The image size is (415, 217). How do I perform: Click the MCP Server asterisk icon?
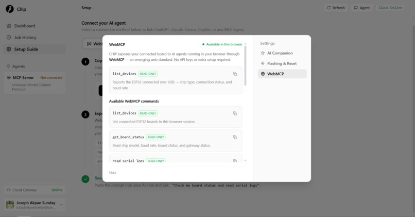click(x=9, y=78)
